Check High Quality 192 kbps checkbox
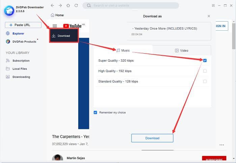The height and width of the screenshot is (163, 236). [205, 71]
